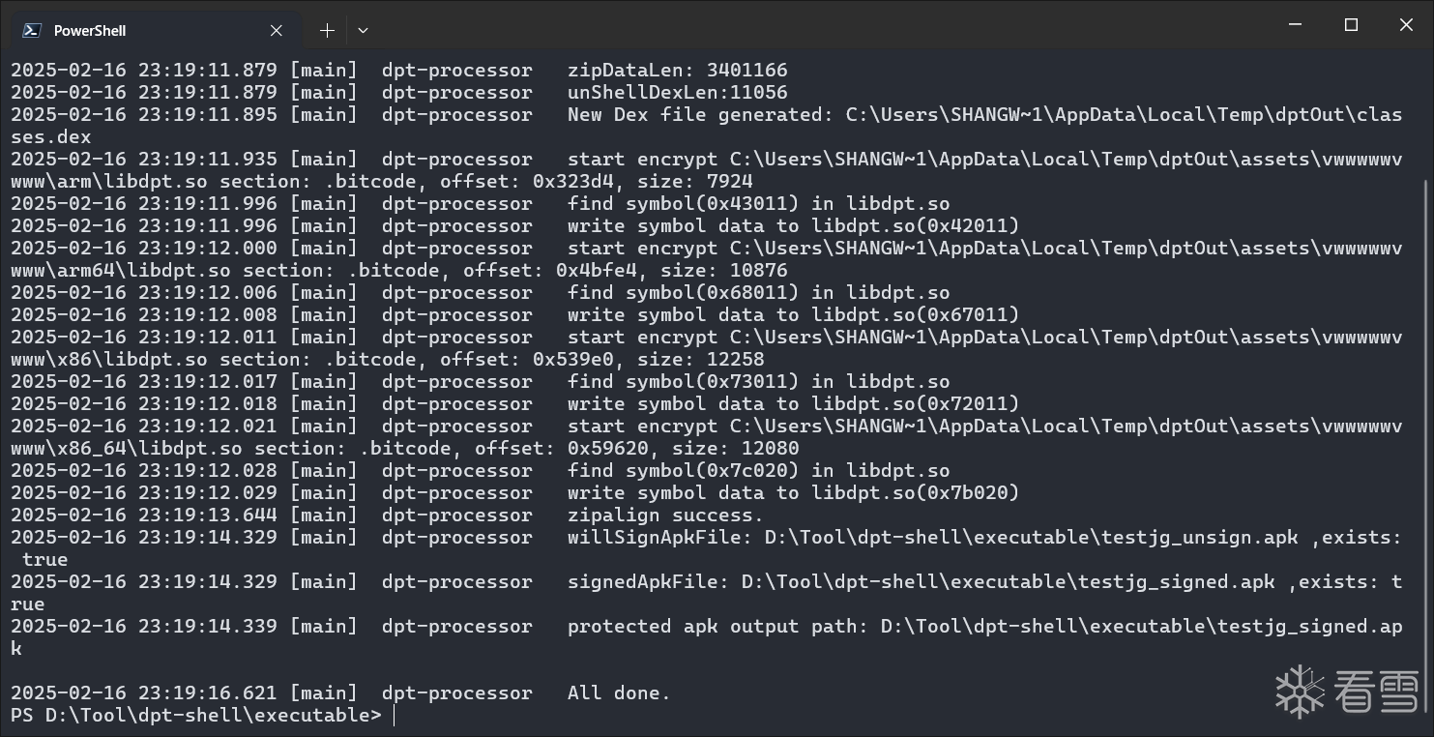Click the prompt after D:\Tool\dpt-shell\executable>
The height and width of the screenshot is (737, 1434).
(x=395, y=716)
